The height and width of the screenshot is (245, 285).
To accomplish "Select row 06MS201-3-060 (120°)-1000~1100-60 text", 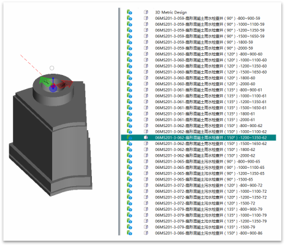I will coord(211,60).
